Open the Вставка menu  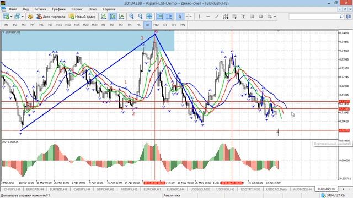40,9
